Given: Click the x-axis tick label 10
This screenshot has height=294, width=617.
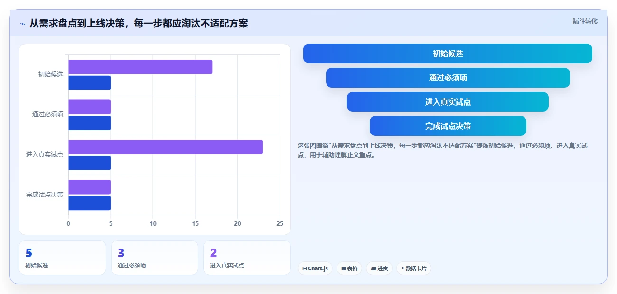Looking at the screenshot, I should coord(153,223).
